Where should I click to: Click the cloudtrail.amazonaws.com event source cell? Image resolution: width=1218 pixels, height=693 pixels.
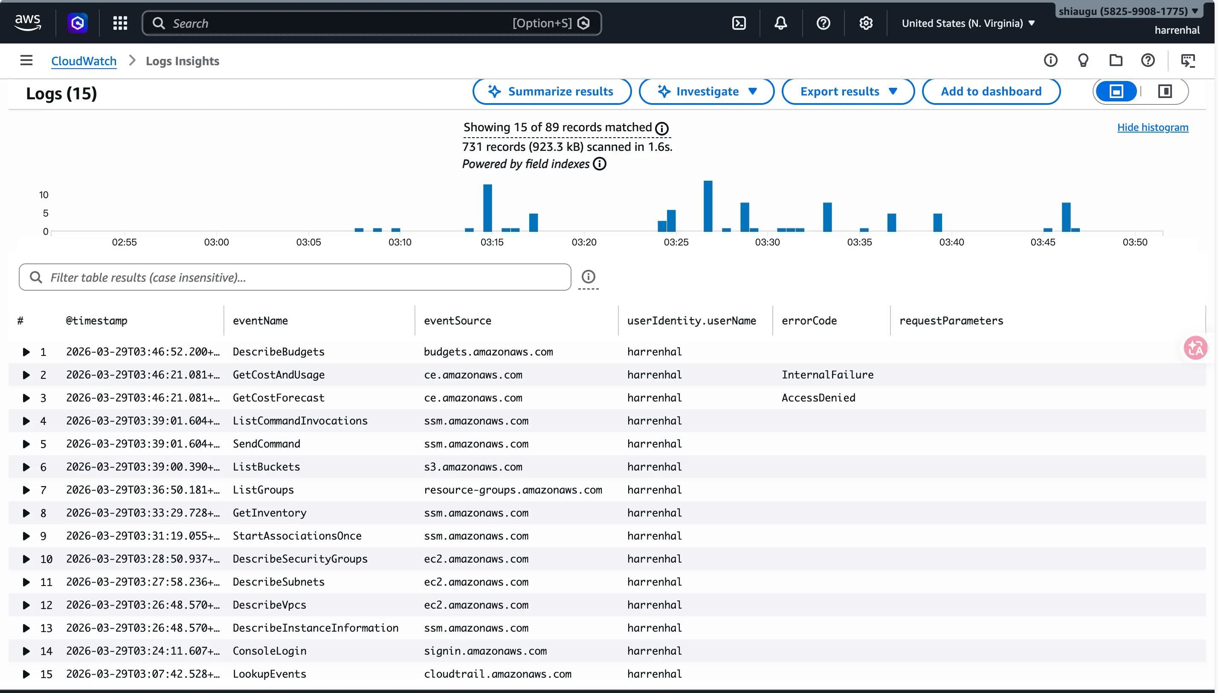tap(498, 674)
